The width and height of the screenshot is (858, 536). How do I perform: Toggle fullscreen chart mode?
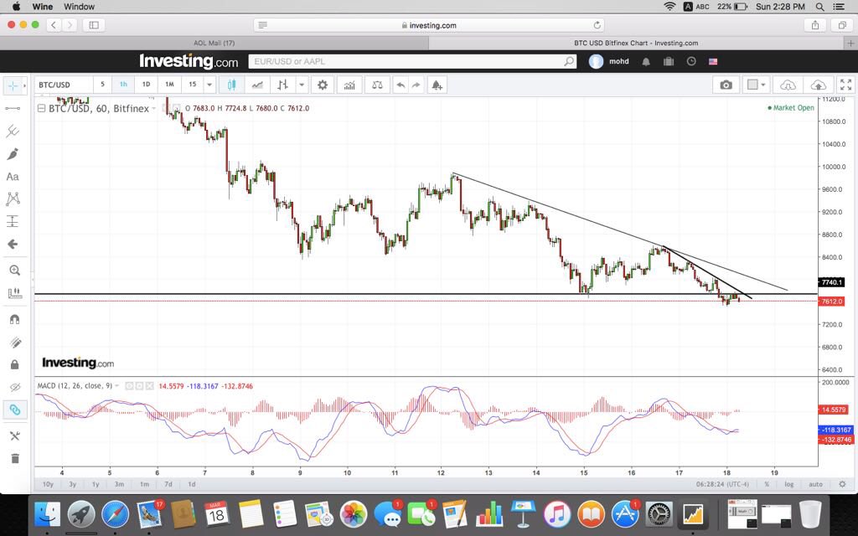point(846,85)
